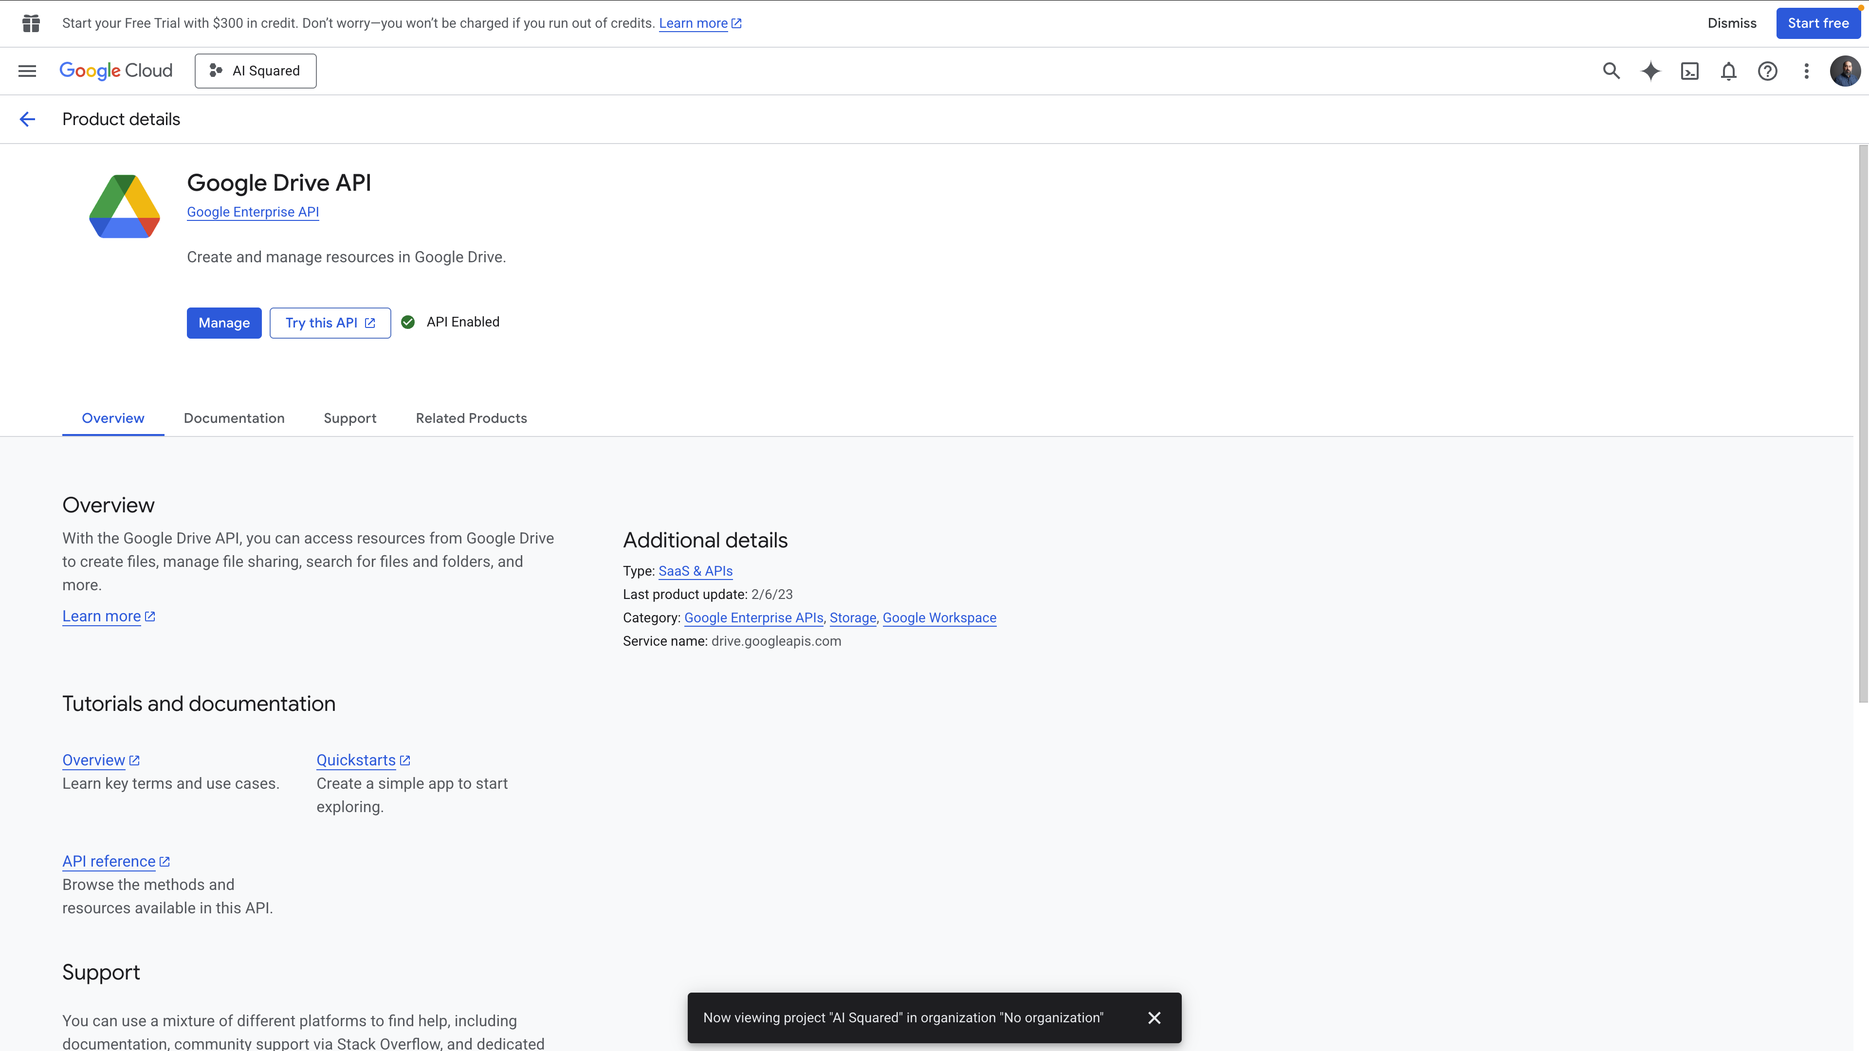Open the main navigation hamburger menu
Screen dimensions: 1869x1051
click(x=27, y=71)
